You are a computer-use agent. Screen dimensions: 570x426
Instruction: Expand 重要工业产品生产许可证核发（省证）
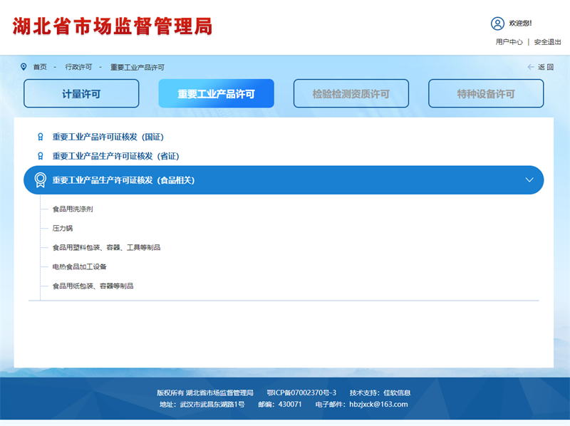pos(115,156)
